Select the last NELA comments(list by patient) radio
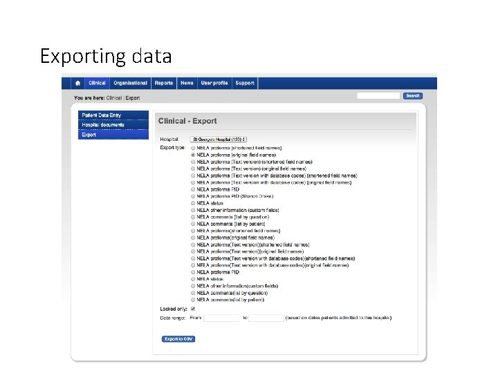The width and height of the screenshot is (498, 373). (193, 300)
